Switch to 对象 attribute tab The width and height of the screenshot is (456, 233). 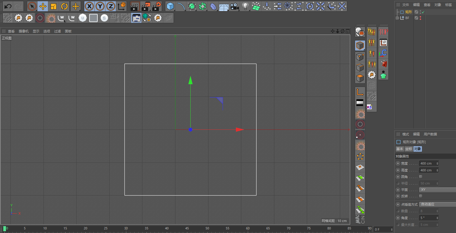(x=418, y=149)
